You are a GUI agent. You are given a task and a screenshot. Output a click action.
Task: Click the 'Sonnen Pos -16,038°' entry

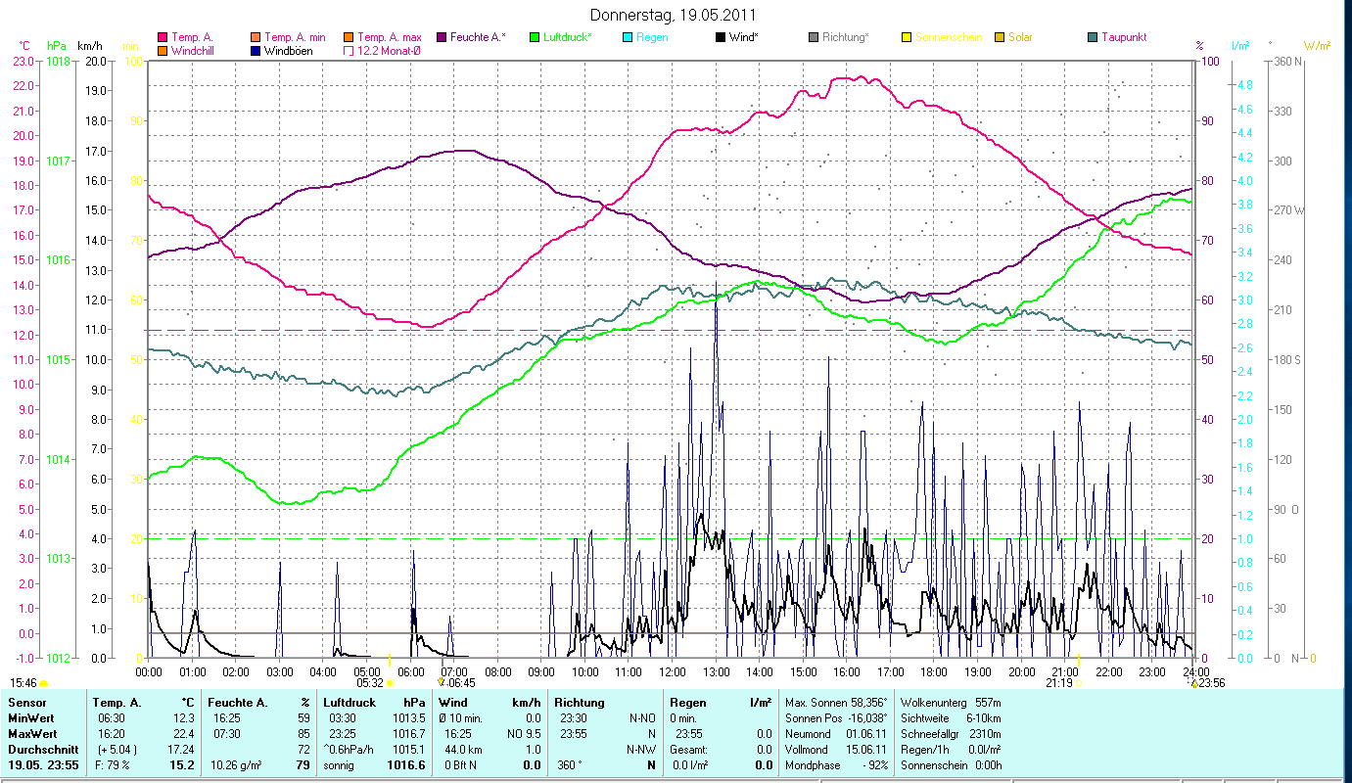[x=837, y=718]
